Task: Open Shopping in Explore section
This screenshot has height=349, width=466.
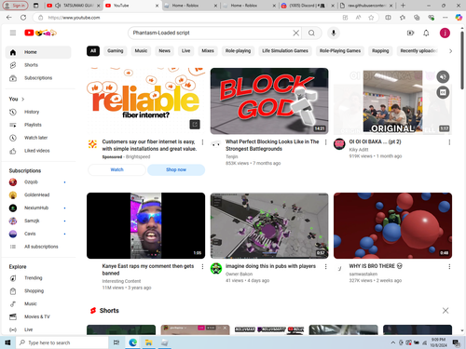Action: point(38,291)
